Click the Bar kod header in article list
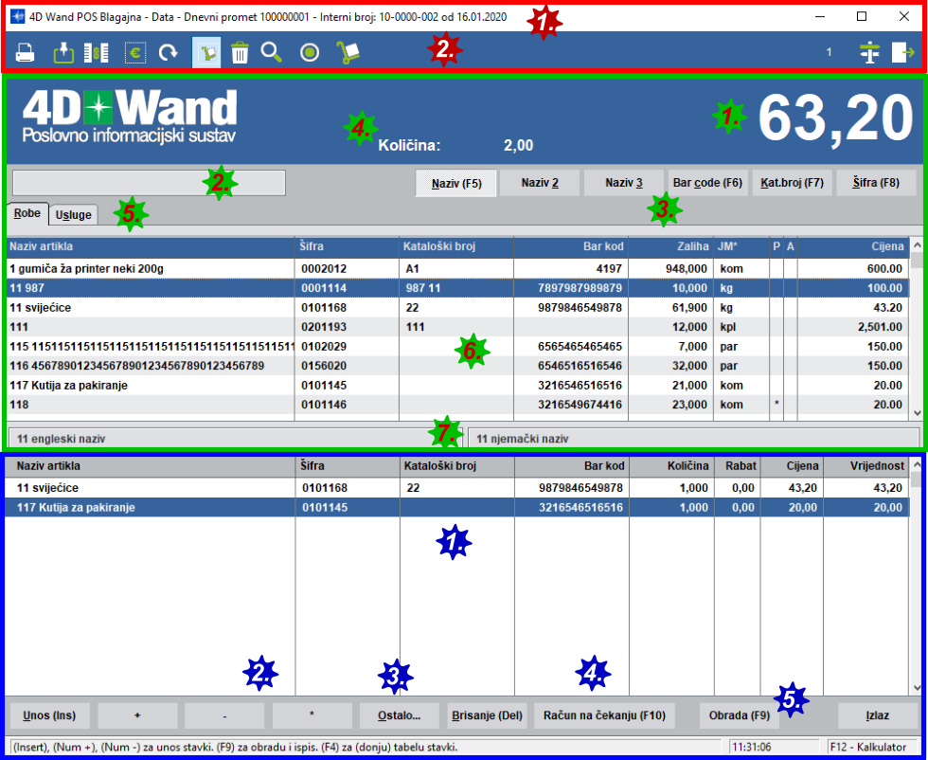This screenshot has height=760, width=928. 572,246
